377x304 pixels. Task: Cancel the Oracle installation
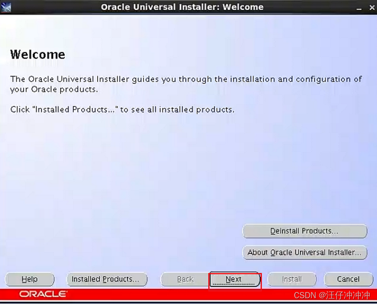348,279
